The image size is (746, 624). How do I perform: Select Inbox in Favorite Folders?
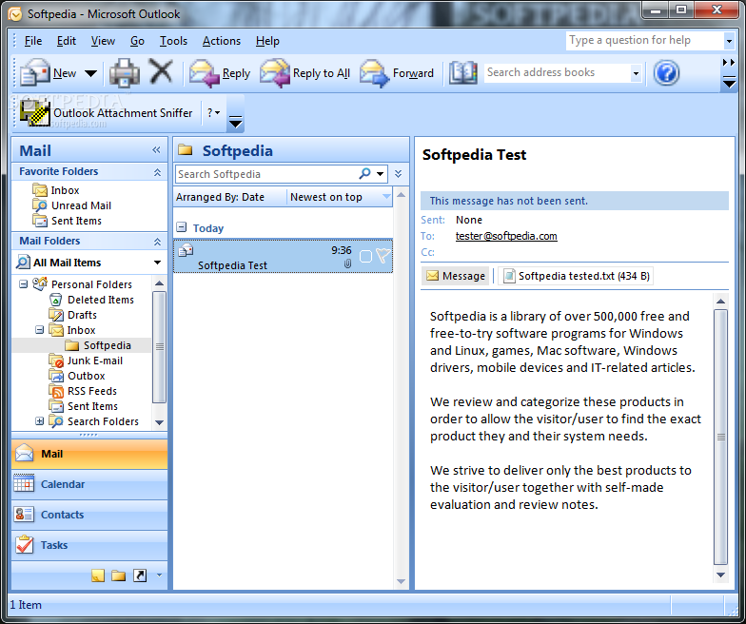pyautogui.click(x=55, y=190)
